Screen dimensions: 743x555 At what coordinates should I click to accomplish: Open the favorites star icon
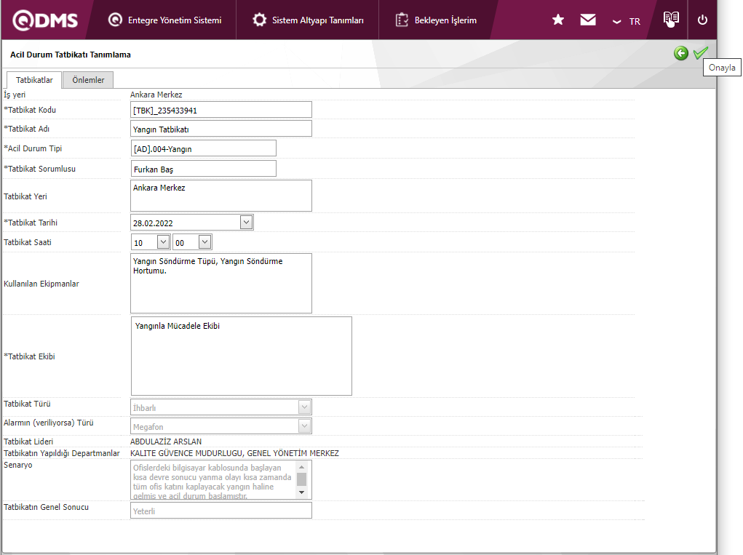pyautogui.click(x=558, y=20)
